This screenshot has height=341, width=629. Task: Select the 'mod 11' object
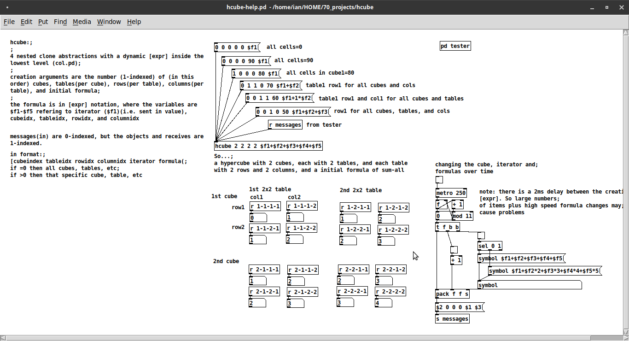[462, 216]
